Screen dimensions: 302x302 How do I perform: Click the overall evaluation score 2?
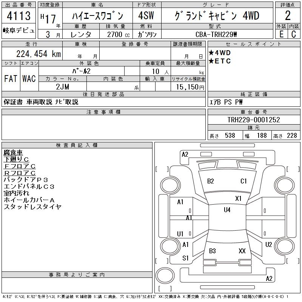[x=288, y=15]
